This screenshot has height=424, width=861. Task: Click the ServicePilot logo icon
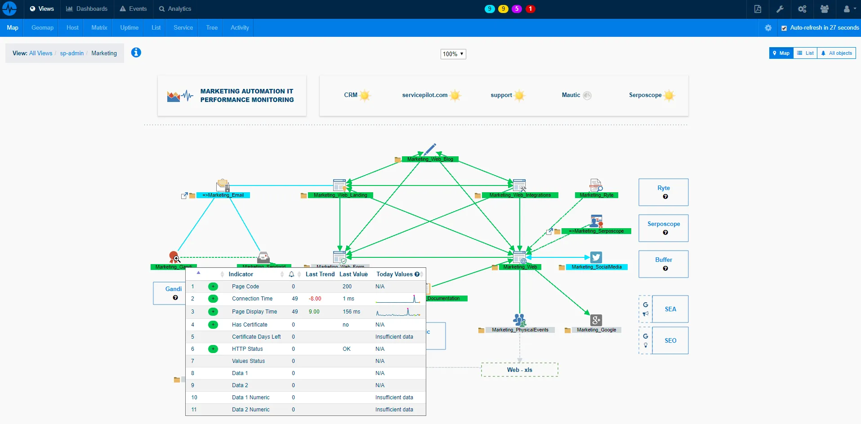pos(9,9)
